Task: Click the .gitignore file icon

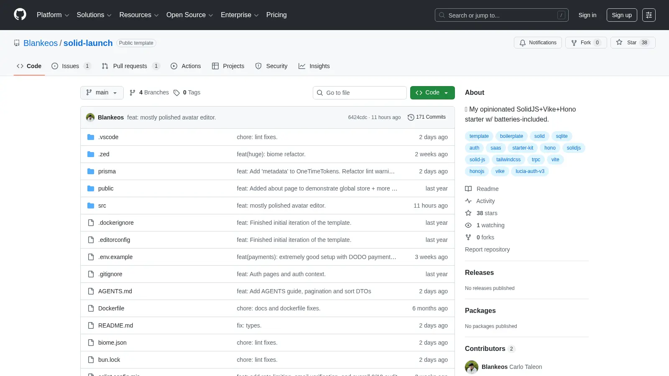Action: (x=91, y=274)
